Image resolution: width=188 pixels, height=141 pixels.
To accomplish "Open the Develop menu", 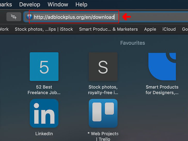I will tap(30, 5).
